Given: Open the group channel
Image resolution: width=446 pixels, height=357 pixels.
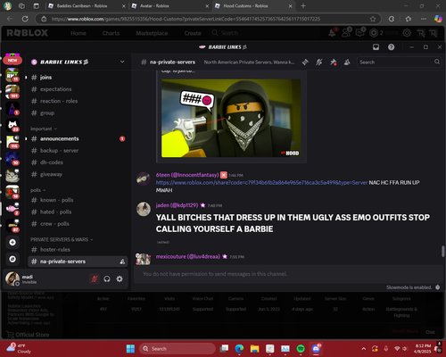Looking at the screenshot, I should coord(78,113).
